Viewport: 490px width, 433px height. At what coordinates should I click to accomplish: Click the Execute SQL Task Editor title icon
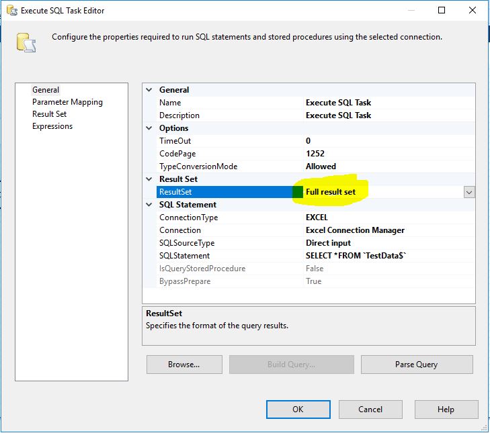click(11, 10)
